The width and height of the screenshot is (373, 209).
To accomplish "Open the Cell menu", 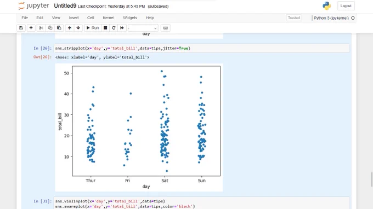I will [x=91, y=18].
